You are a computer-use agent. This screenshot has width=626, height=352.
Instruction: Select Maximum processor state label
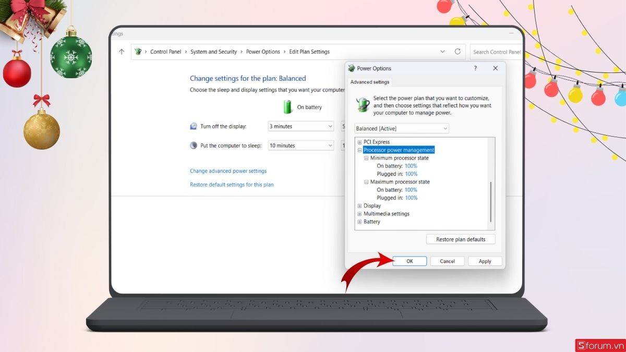[400, 182]
